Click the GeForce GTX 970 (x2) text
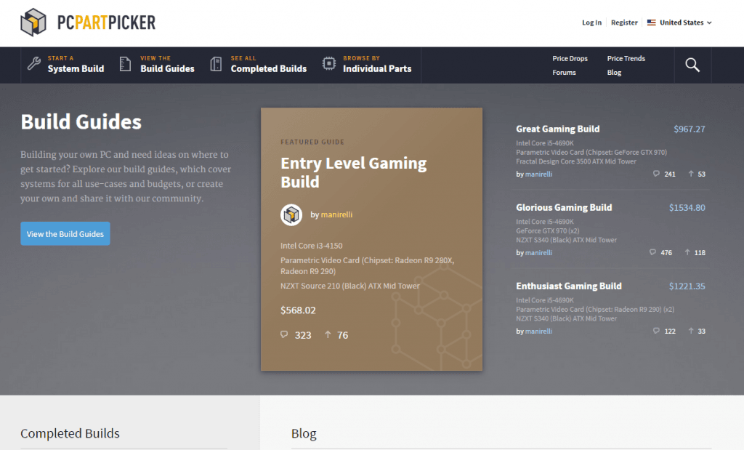This screenshot has width=744, height=450. click(548, 230)
